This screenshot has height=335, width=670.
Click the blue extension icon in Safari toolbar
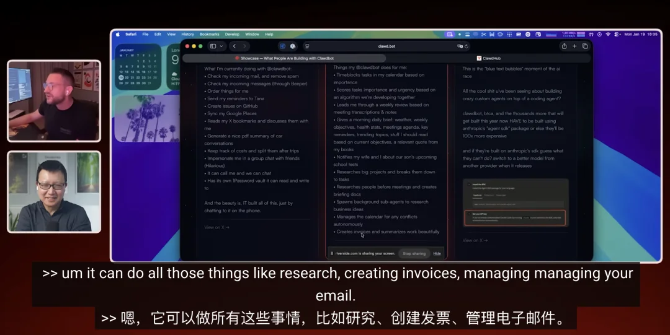point(282,46)
